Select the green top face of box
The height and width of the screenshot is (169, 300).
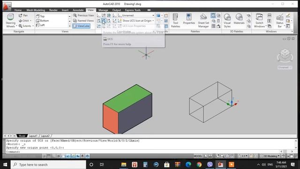[x=127, y=98]
